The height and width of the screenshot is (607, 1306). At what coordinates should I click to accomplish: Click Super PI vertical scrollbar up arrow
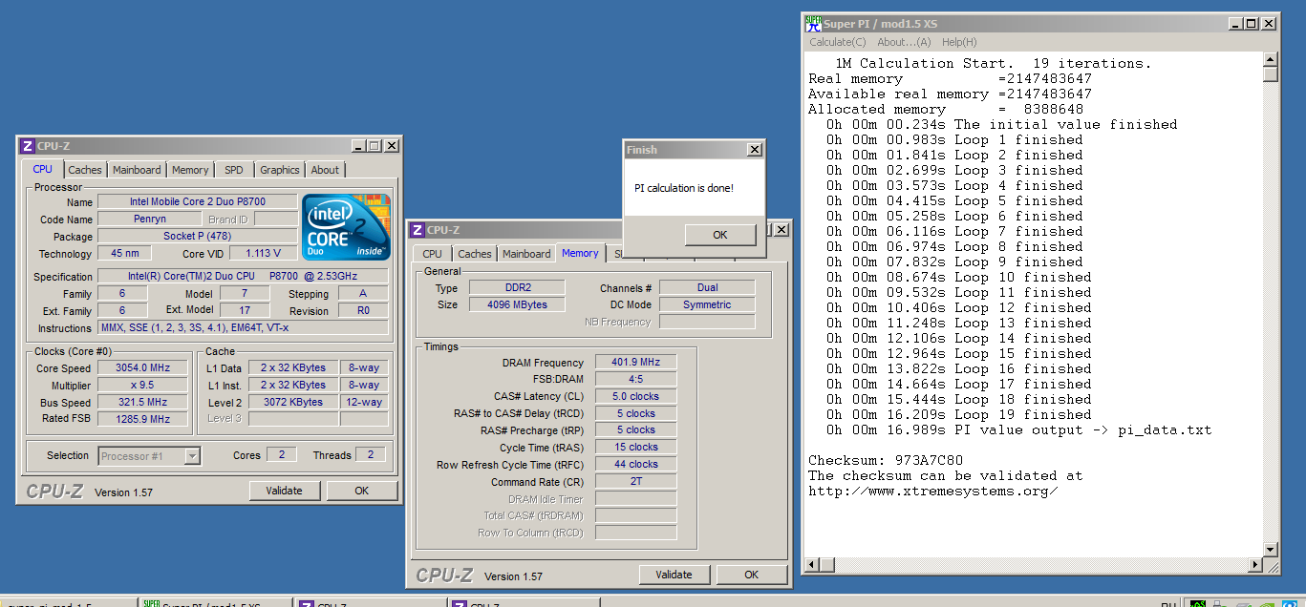pos(1271,59)
